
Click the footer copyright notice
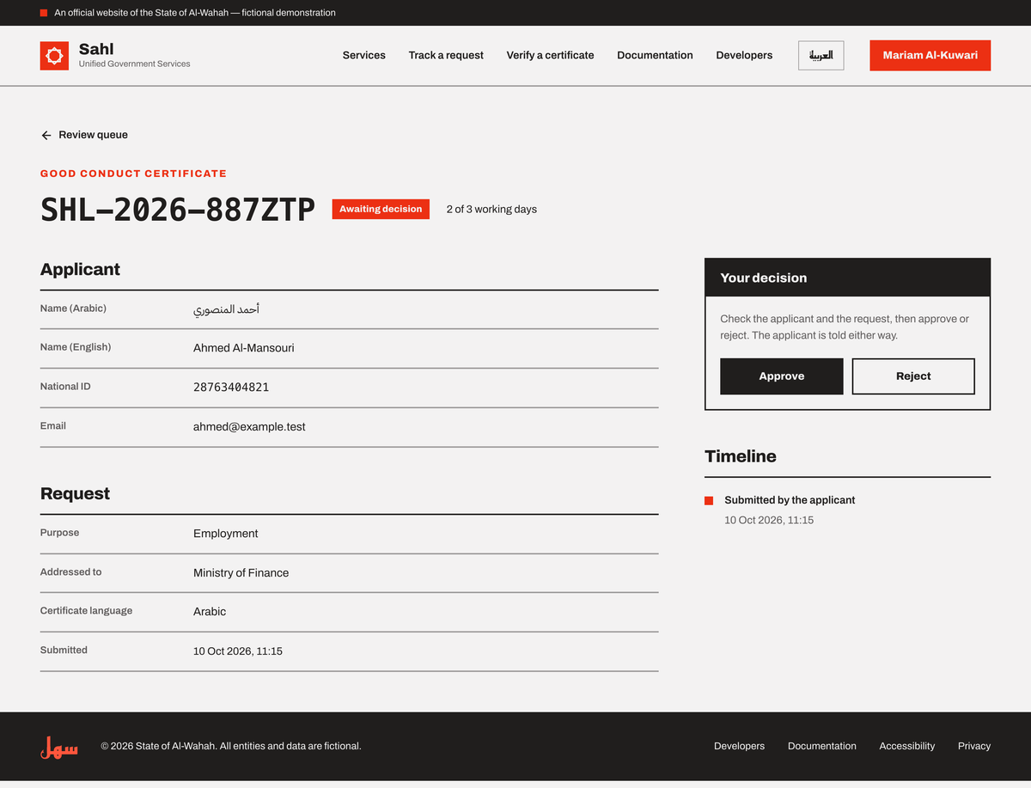pyautogui.click(x=231, y=746)
